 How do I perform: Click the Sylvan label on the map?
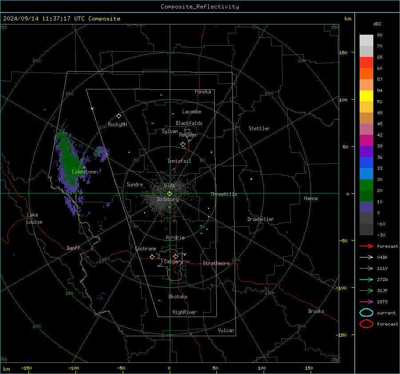170,131
